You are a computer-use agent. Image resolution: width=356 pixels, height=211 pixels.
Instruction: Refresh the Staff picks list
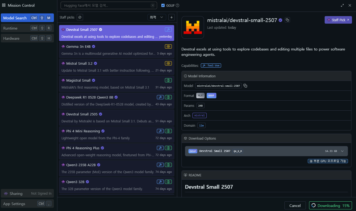80,17
